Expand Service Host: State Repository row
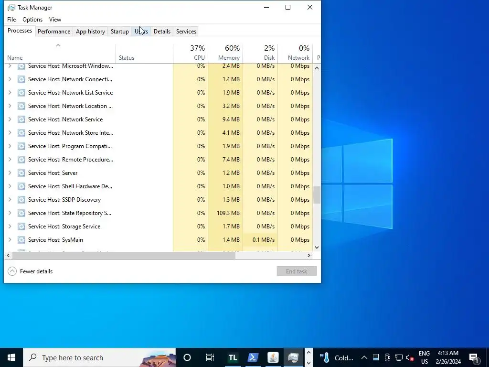The image size is (489, 367). (10, 213)
